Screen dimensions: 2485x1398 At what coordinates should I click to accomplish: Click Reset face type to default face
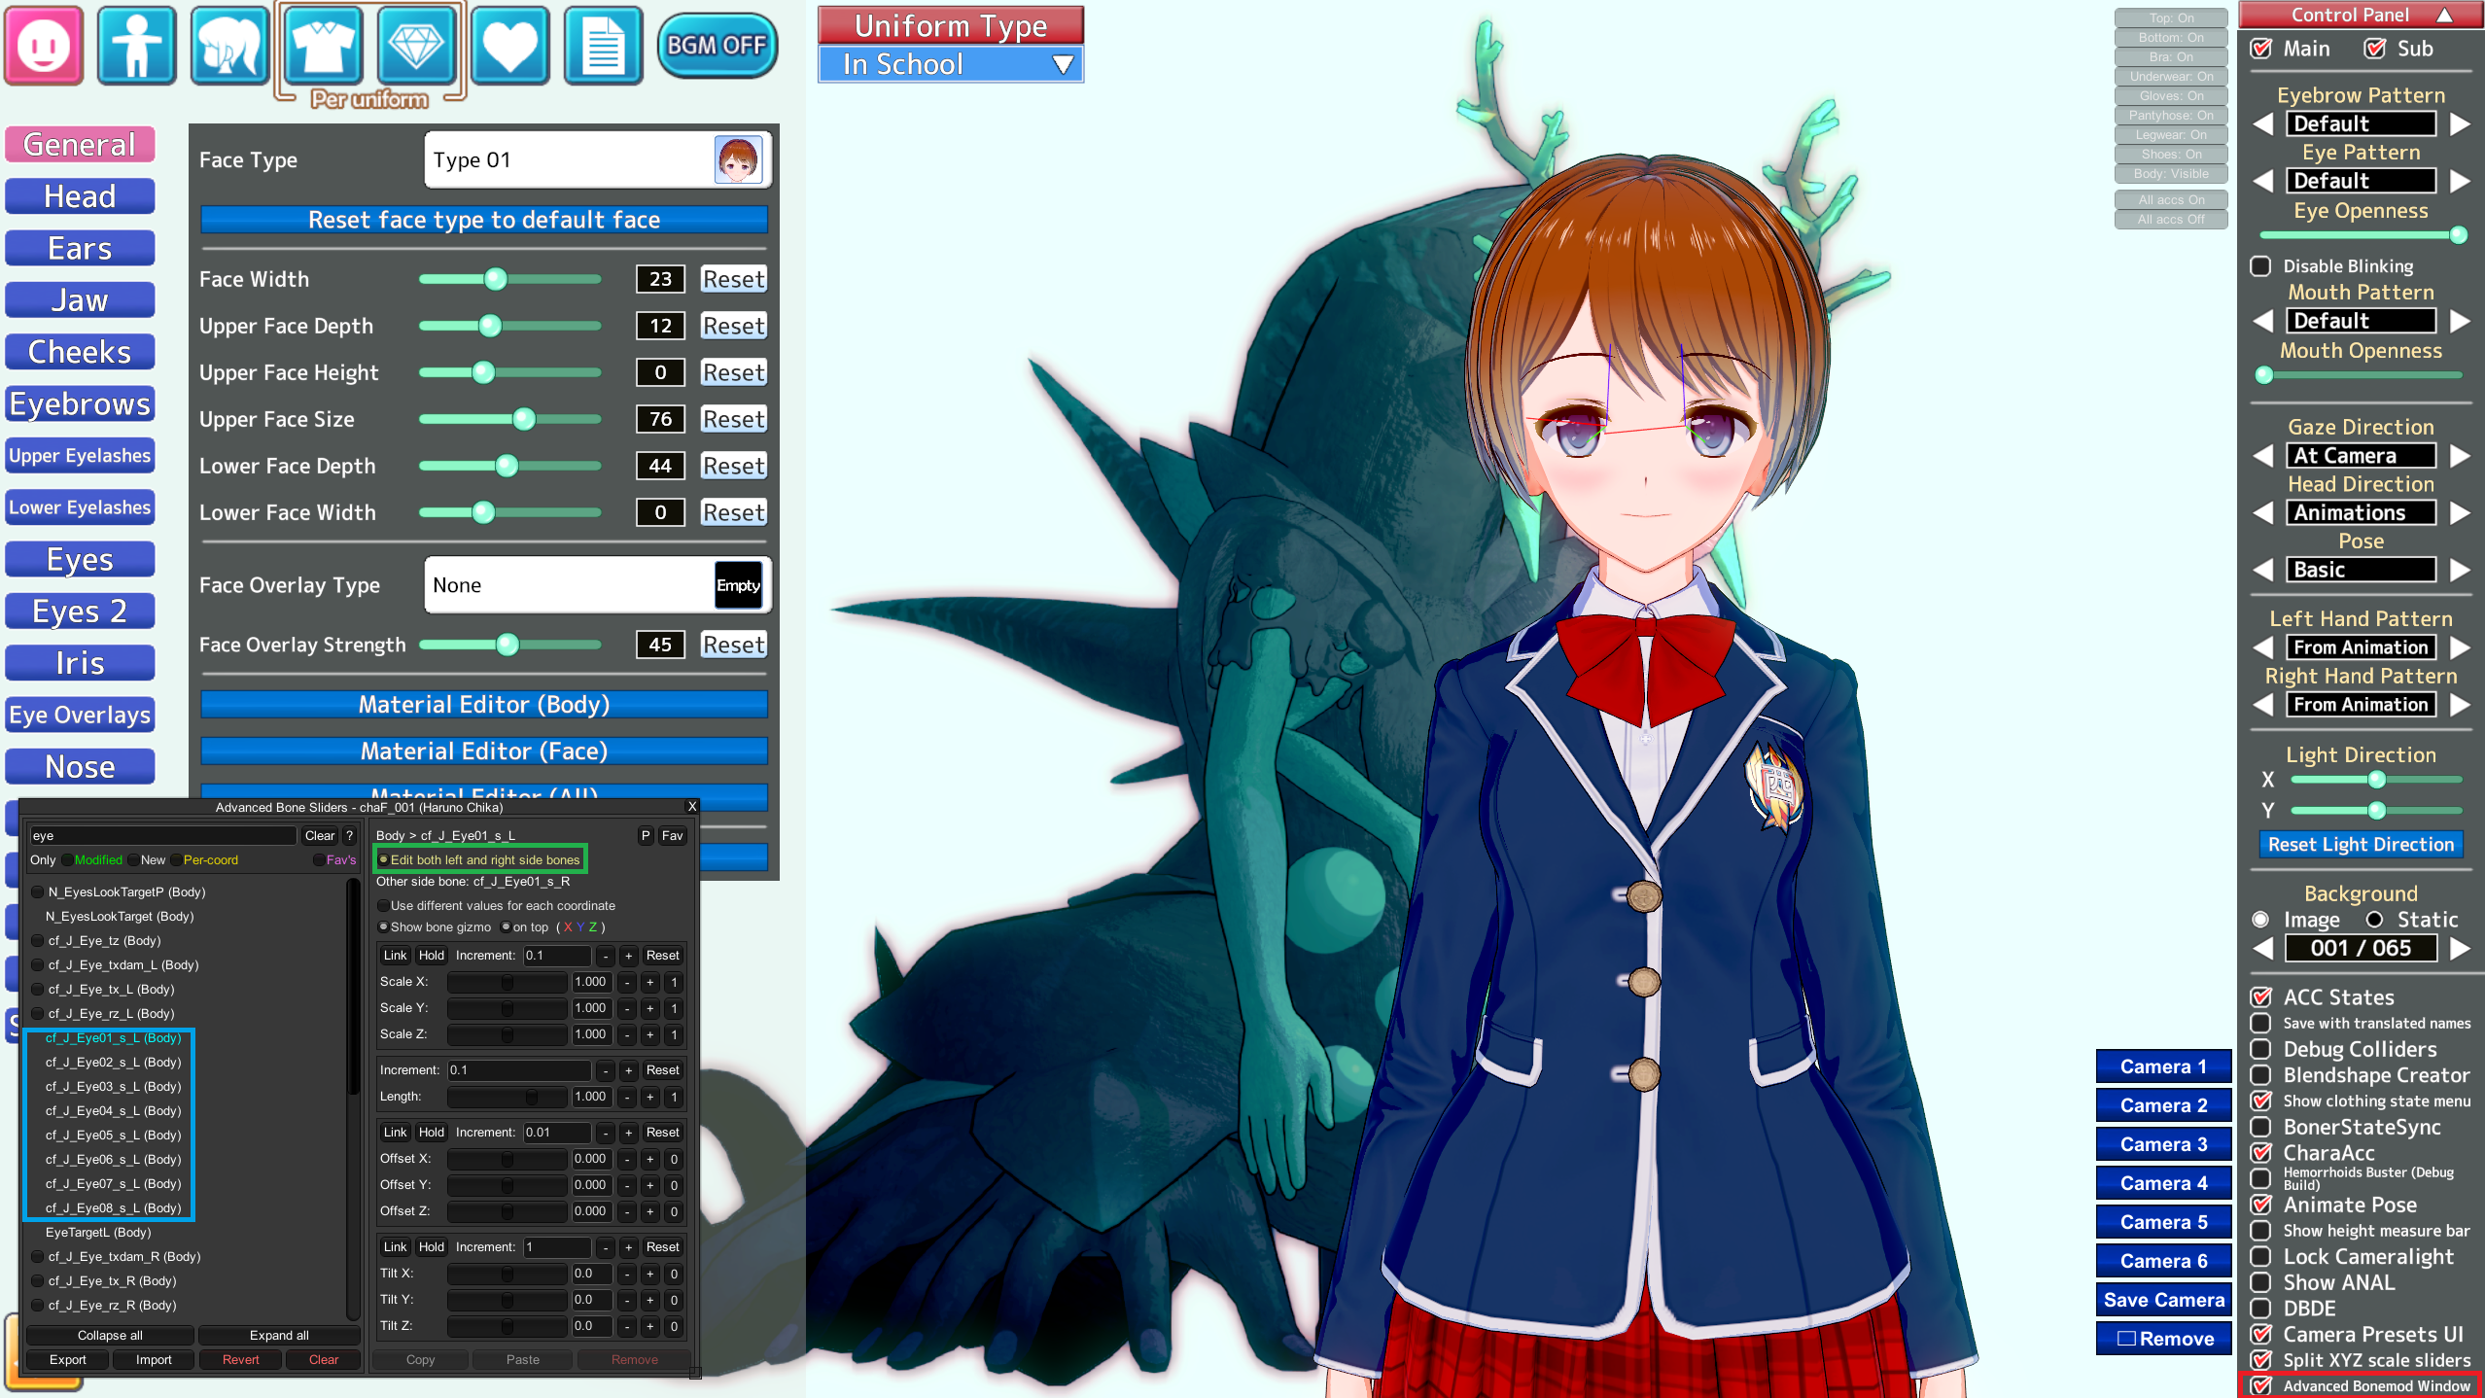(x=484, y=220)
